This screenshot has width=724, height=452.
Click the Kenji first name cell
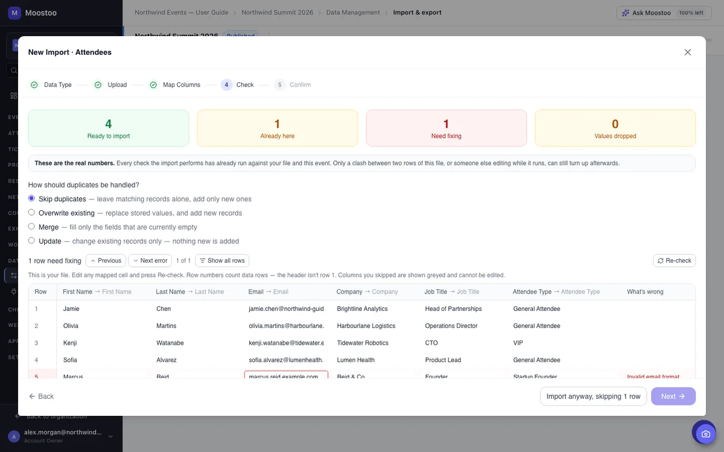(x=103, y=343)
